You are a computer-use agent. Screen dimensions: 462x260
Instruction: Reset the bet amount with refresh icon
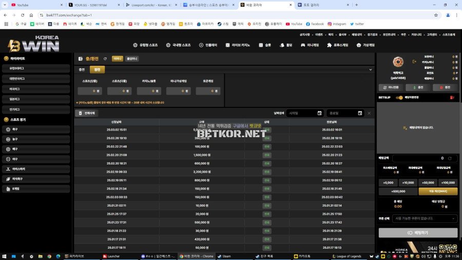[x=450, y=158]
